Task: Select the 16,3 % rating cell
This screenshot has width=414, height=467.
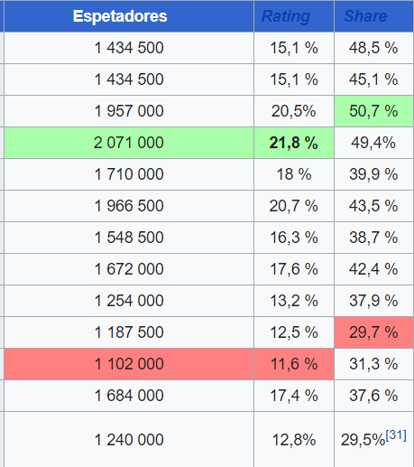Action: 294,238
